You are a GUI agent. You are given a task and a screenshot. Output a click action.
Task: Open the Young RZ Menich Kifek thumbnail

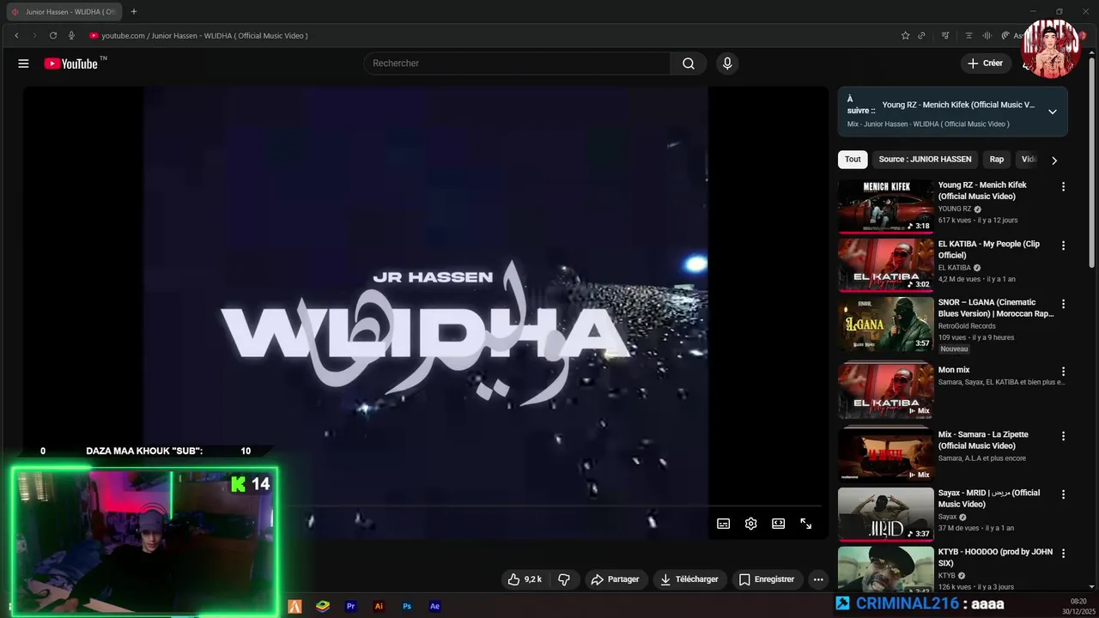click(x=885, y=206)
